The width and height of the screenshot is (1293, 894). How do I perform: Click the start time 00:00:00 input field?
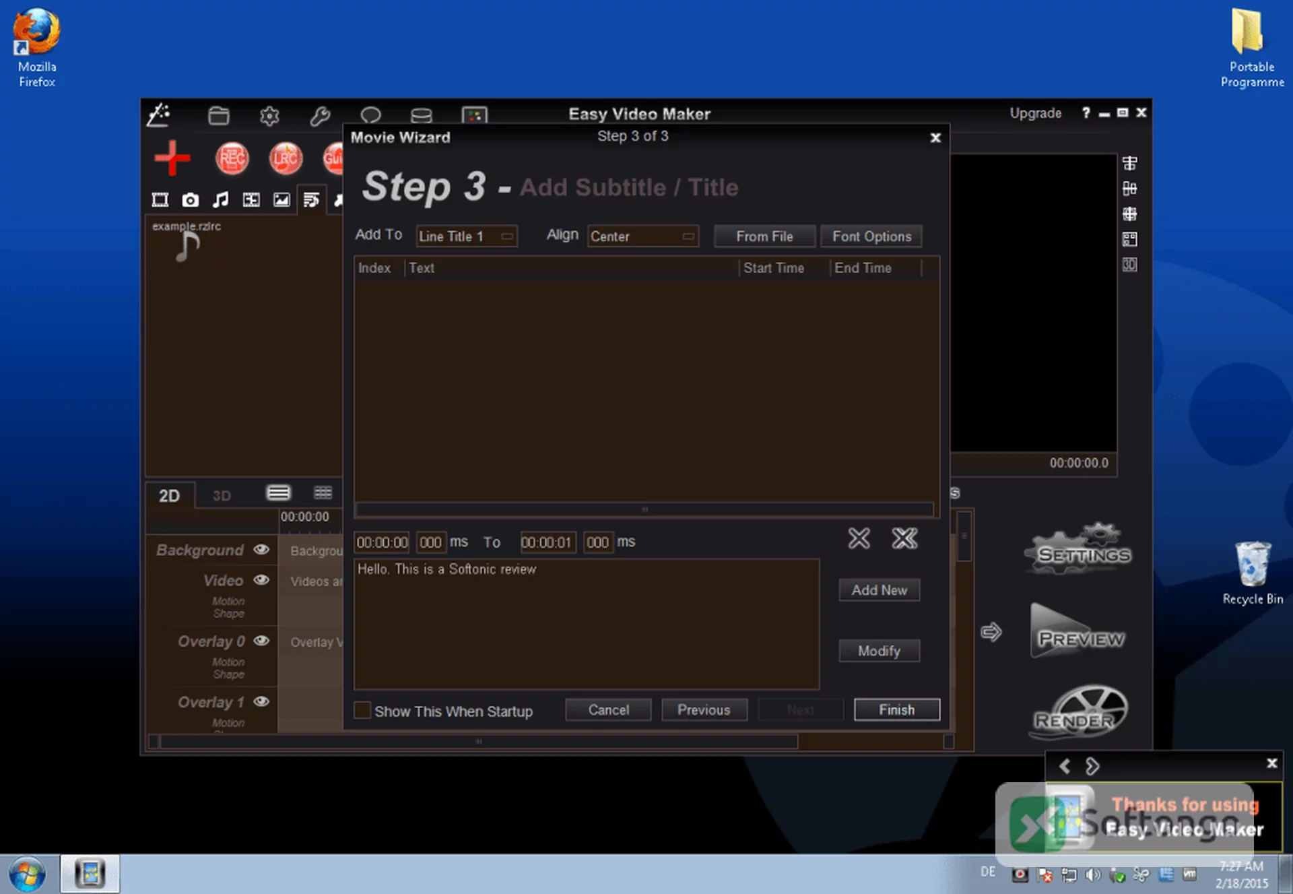382,542
